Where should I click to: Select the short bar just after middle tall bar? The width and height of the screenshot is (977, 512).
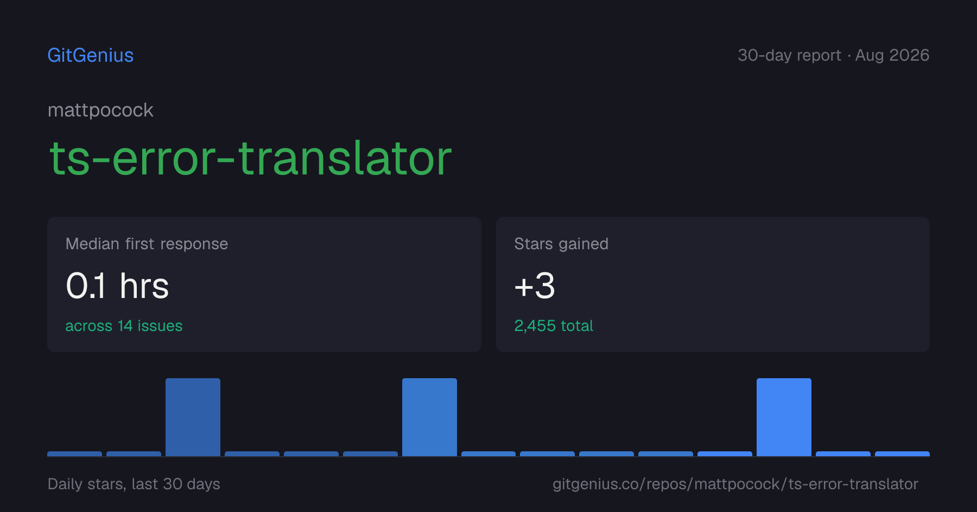[x=488, y=454]
